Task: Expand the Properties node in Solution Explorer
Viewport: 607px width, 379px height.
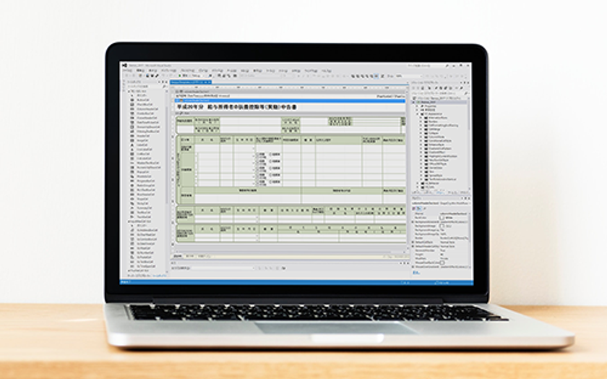Action: pos(418,106)
